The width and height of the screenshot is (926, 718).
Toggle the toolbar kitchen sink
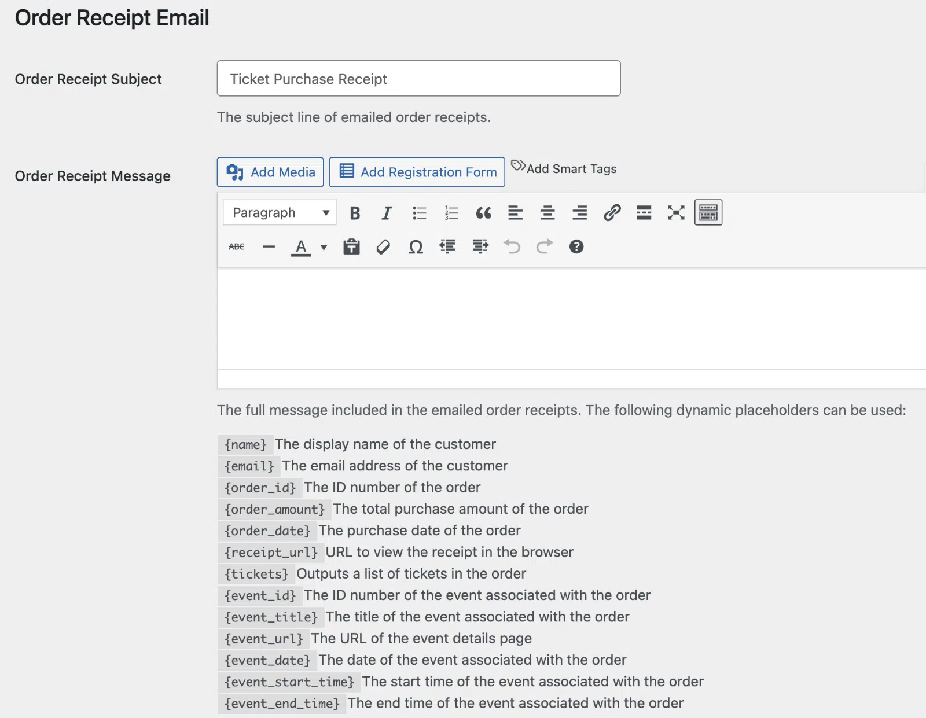pos(708,213)
